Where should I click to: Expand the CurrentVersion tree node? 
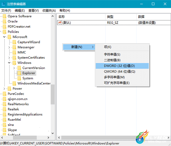click(x=14, y=68)
